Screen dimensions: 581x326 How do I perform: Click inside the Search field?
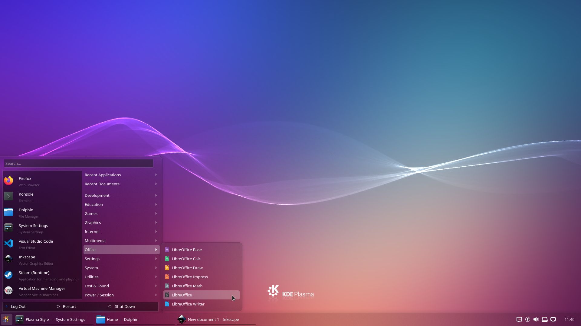[x=78, y=163]
